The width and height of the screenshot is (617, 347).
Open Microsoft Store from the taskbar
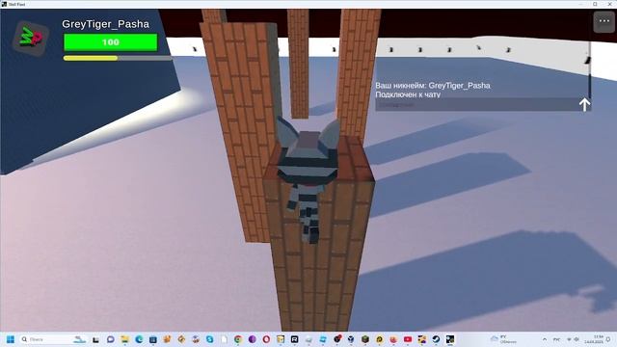click(x=153, y=339)
